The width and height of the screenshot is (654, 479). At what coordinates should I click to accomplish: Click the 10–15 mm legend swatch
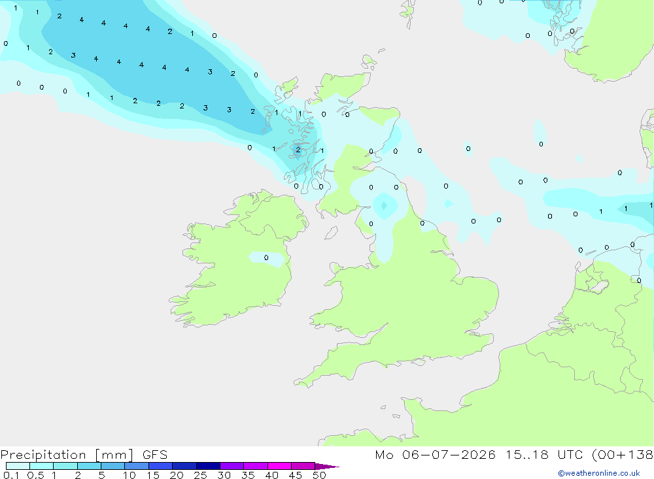(x=137, y=466)
